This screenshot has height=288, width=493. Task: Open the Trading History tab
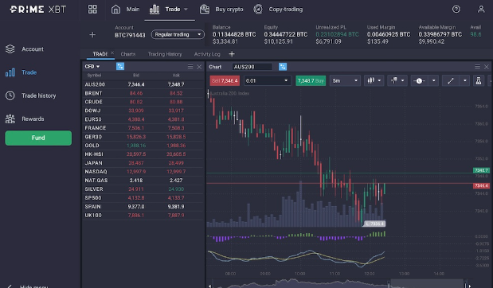[165, 54]
